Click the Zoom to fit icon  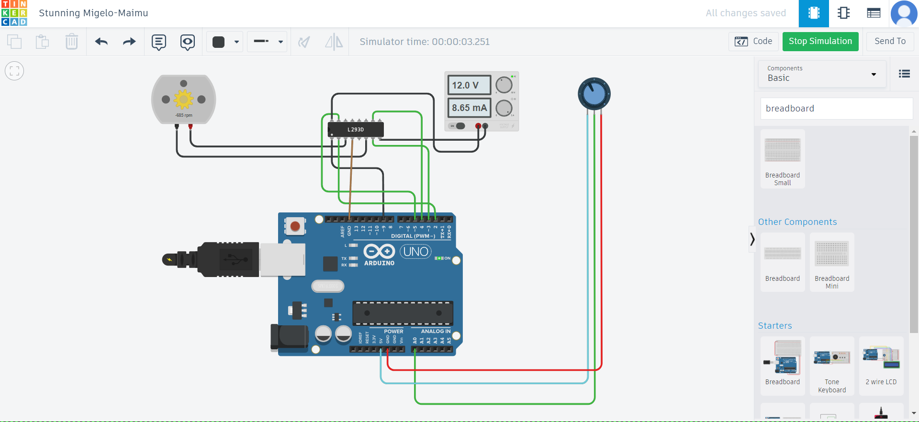click(14, 71)
